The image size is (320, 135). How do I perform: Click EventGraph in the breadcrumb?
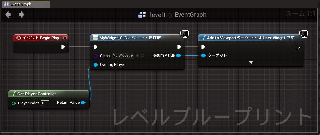click(190, 15)
